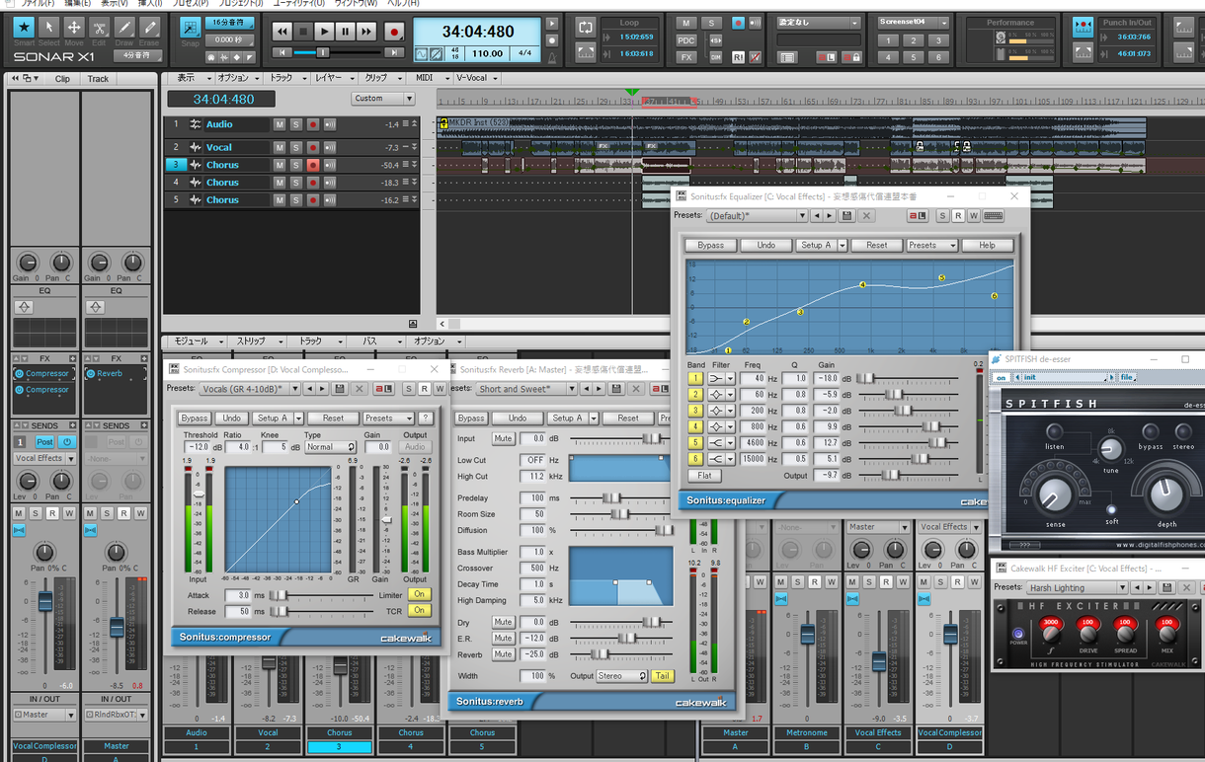Open the Compressor Type Normal selector
Viewport: 1205px width, 762px height.
point(330,447)
